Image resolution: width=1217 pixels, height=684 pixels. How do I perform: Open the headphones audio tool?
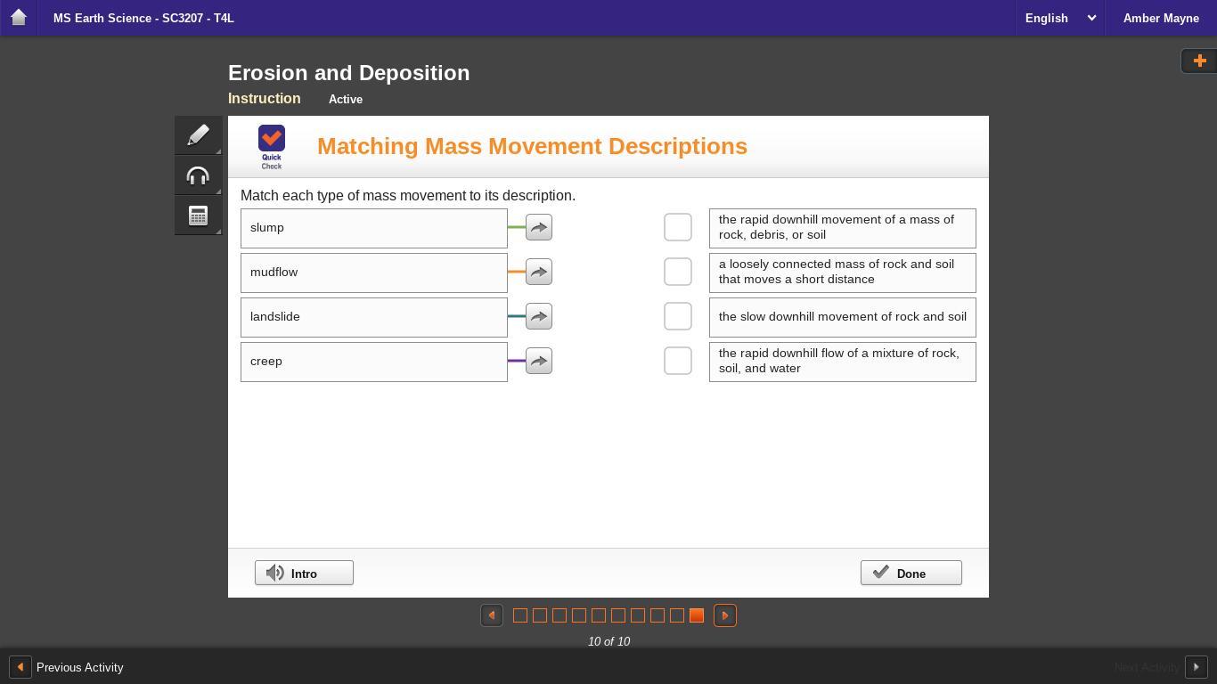(198, 175)
